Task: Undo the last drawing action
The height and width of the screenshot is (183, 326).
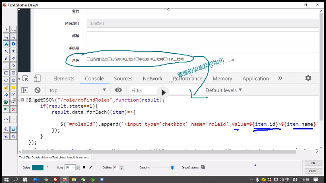Action: pos(6,119)
